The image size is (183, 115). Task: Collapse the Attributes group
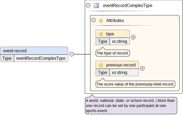click(94, 20)
